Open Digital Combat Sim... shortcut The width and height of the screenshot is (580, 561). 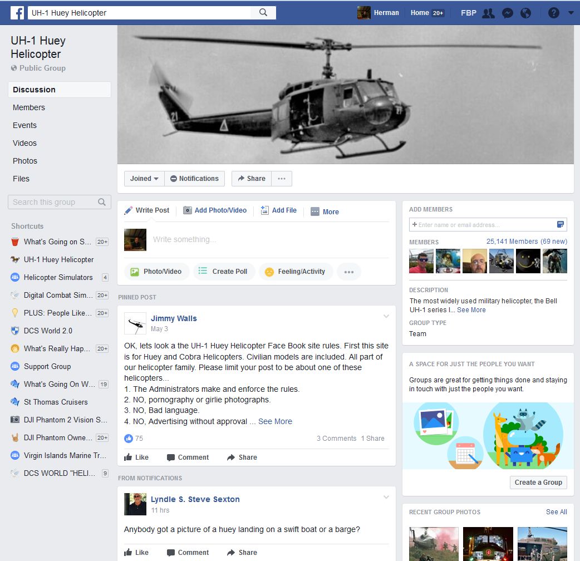pos(59,295)
